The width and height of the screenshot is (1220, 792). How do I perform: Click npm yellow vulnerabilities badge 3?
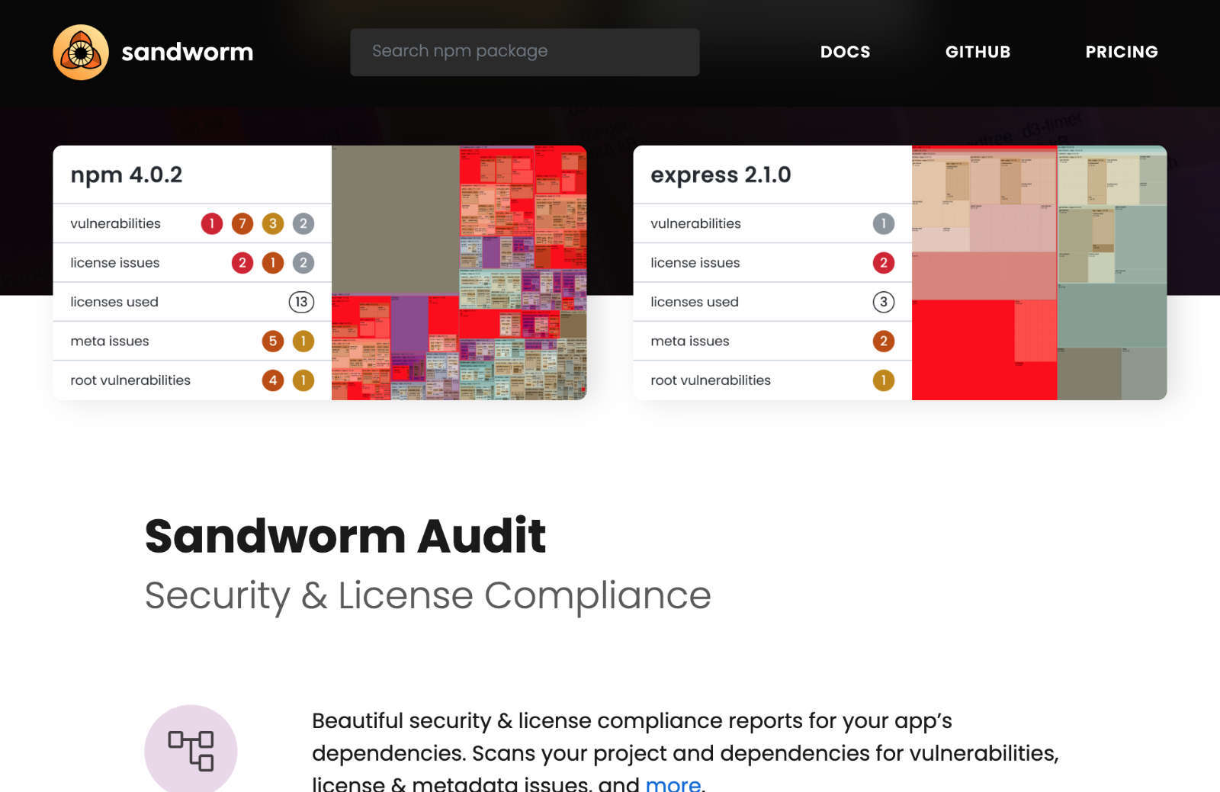point(273,223)
